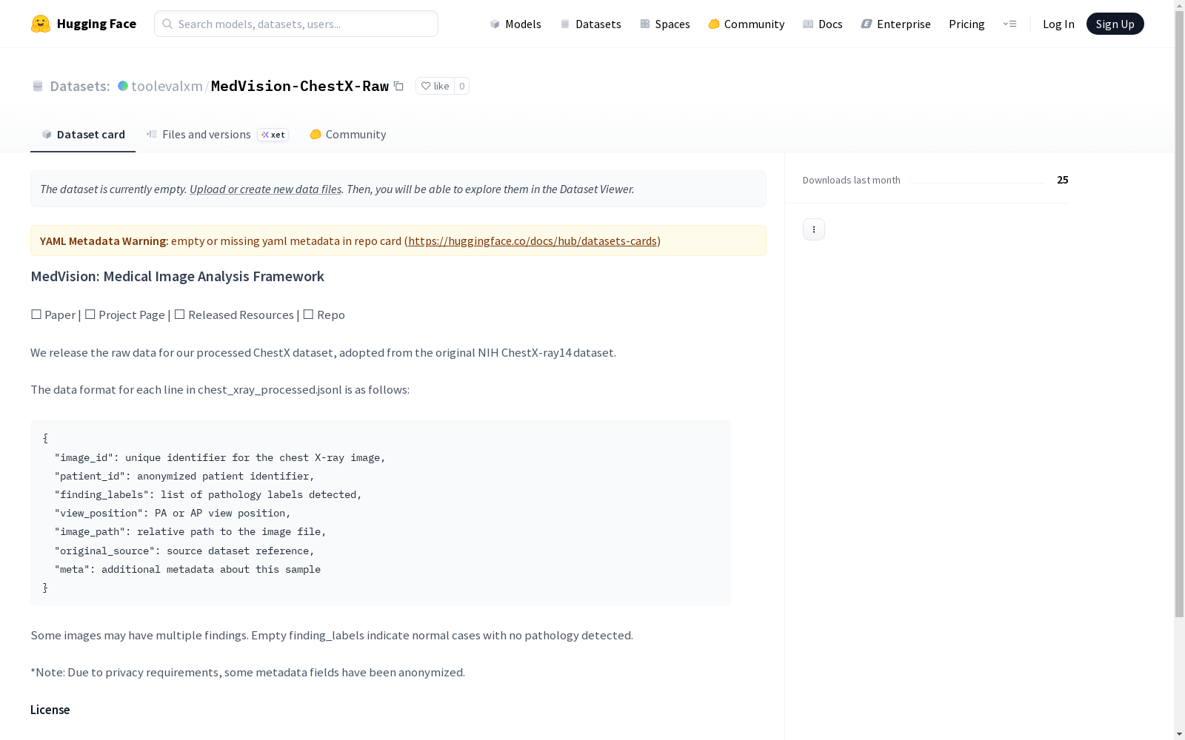Click the "original_source" code line

(x=184, y=551)
